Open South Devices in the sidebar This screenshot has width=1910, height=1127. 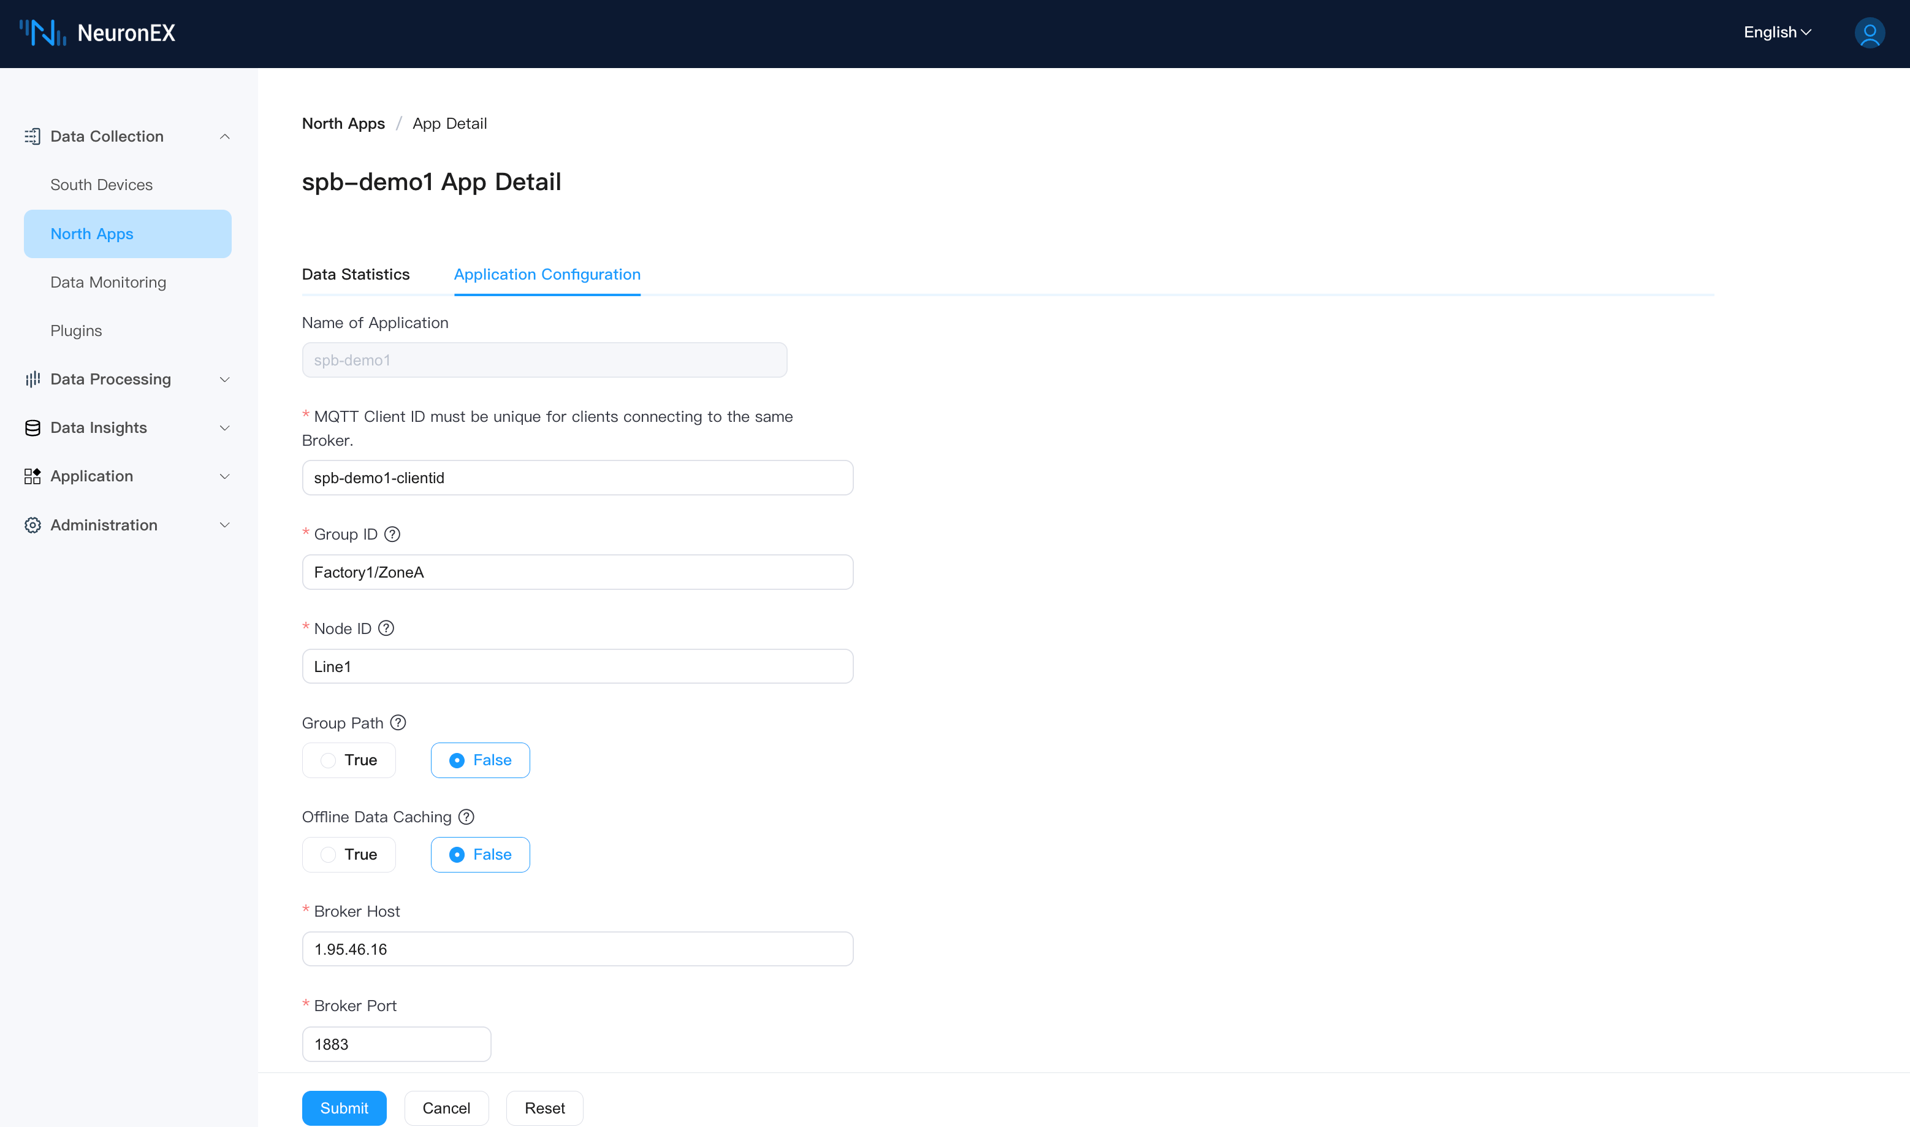[101, 185]
